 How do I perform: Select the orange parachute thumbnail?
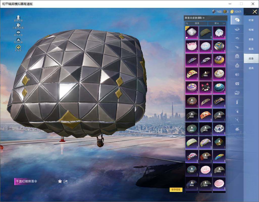coord(205,115)
